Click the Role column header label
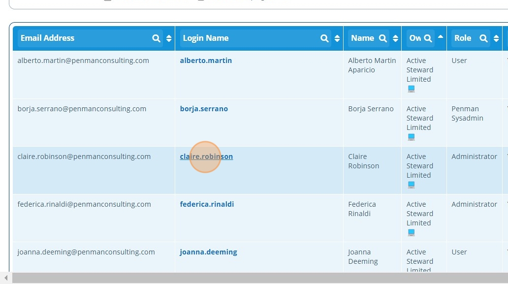The height and width of the screenshot is (284, 508). pos(463,38)
